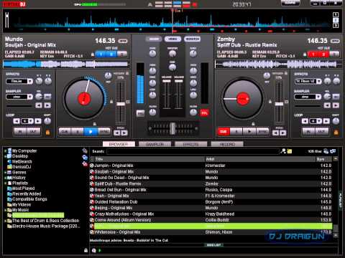Image resolution: width=345 pixels, height=258 pixels.
Task: Set loop OUT point on left deck
Action: click(x=34, y=132)
